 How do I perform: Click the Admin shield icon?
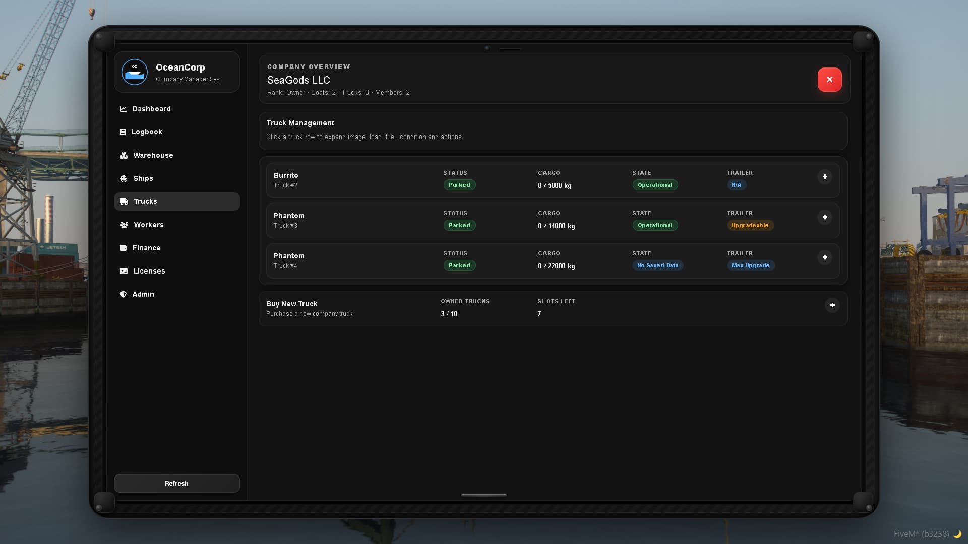123,294
